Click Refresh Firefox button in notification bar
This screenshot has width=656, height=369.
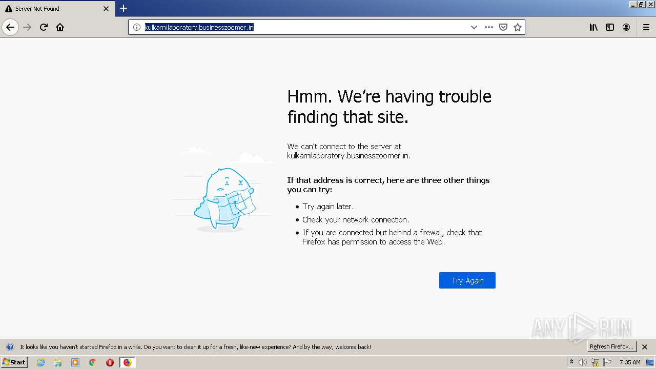[611, 346]
